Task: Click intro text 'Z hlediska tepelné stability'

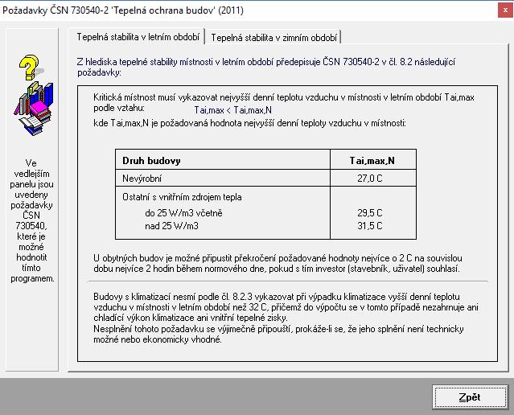Action: click(x=266, y=67)
